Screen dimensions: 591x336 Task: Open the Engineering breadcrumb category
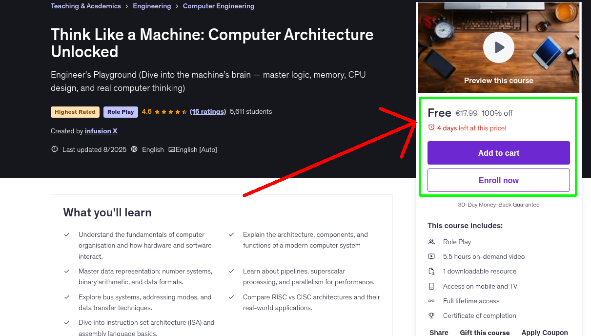pos(152,6)
